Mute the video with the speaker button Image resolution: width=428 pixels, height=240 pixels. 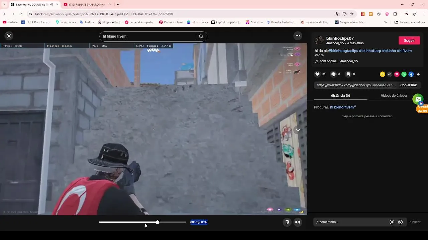(298, 222)
